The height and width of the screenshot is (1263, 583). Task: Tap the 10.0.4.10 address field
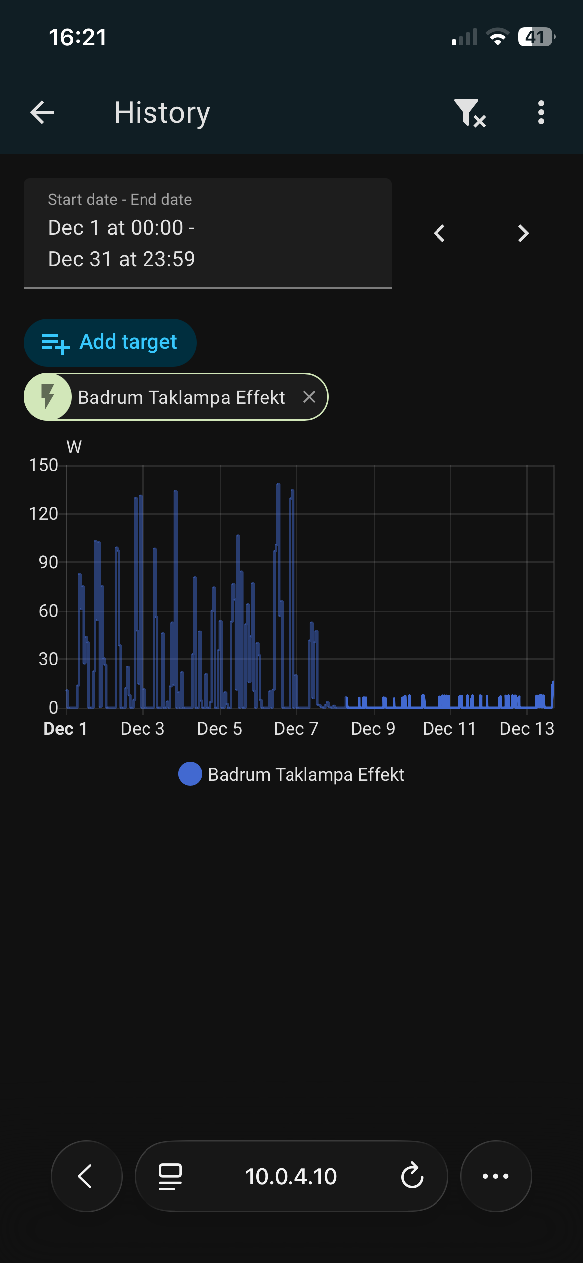(291, 1176)
